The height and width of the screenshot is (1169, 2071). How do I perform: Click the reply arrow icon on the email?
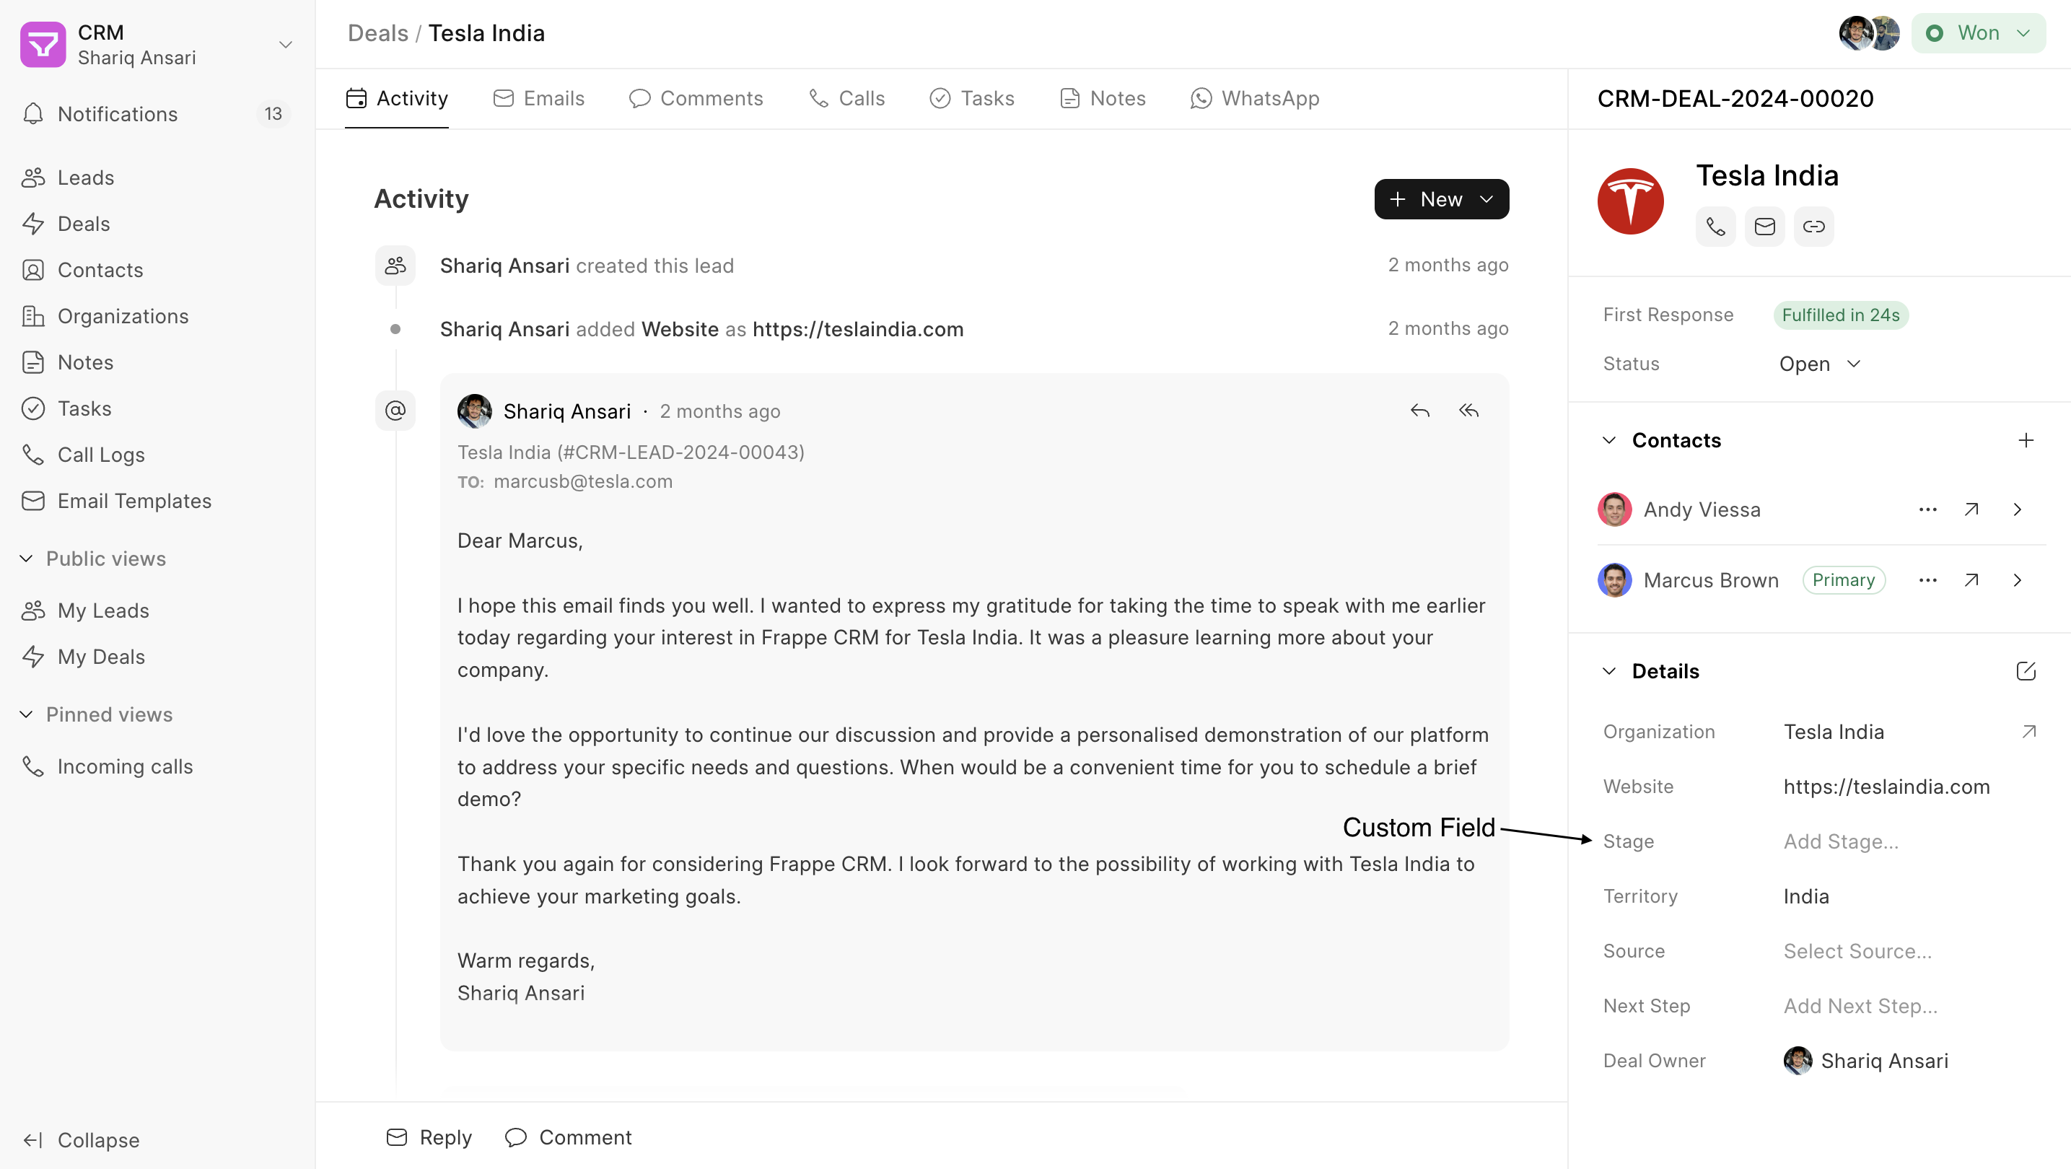tap(1419, 411)
